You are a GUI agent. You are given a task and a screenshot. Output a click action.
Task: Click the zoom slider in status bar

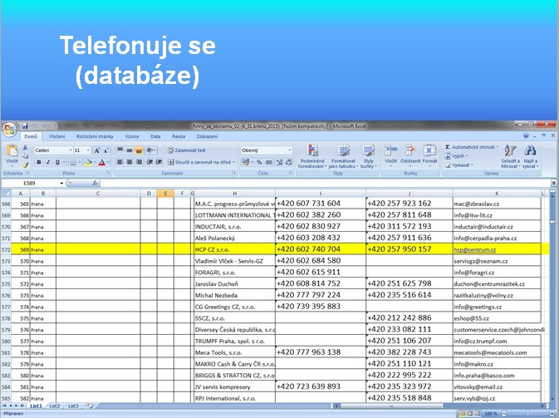pos(527,414)
